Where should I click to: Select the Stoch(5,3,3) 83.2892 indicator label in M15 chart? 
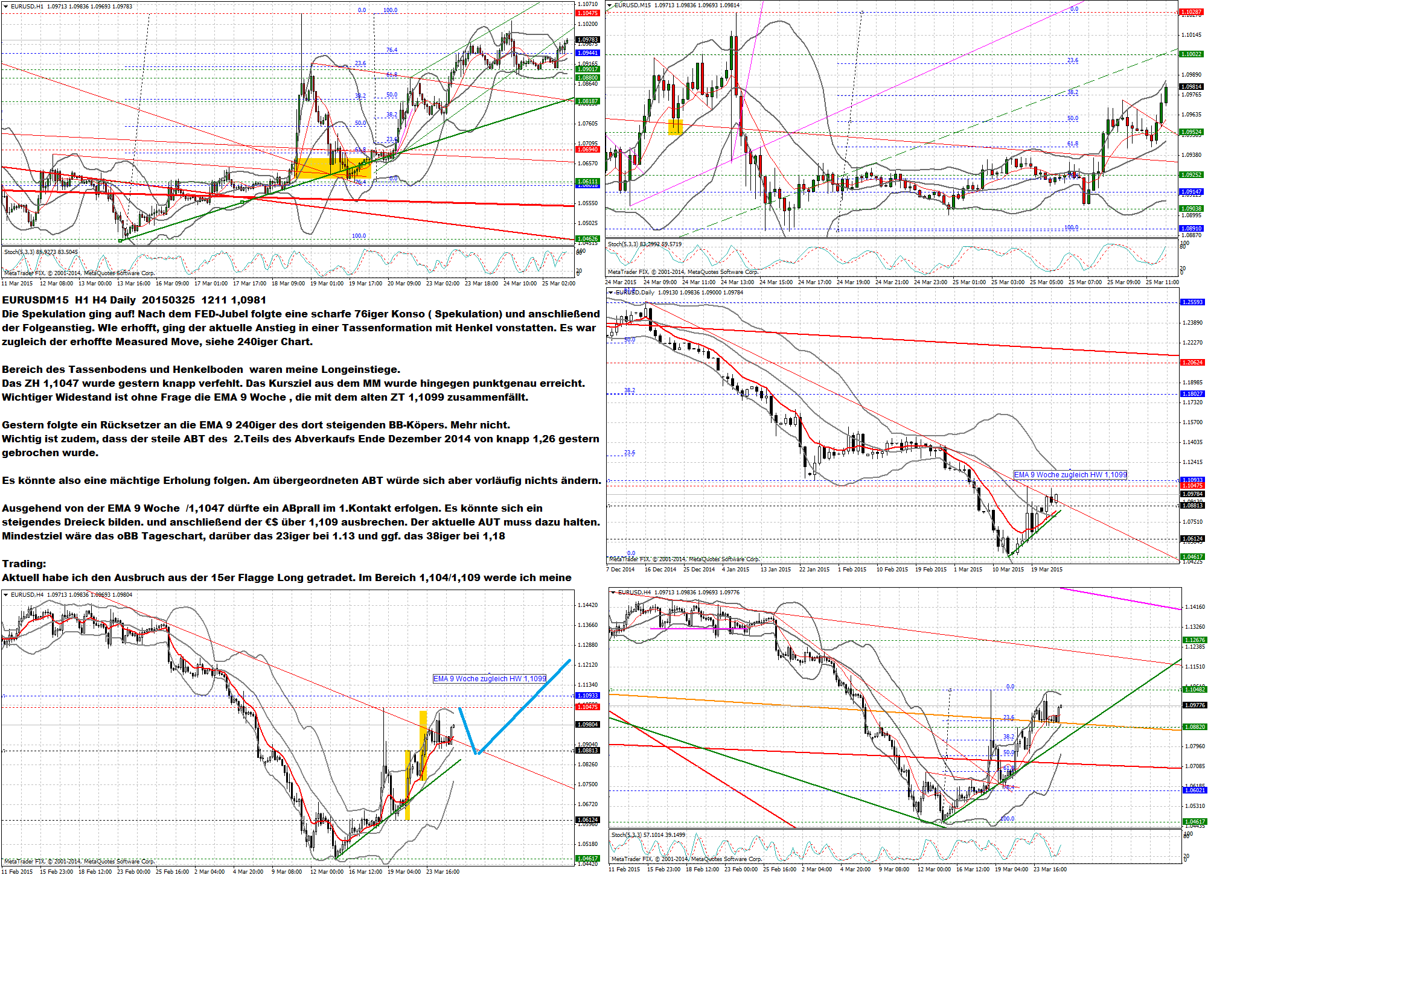pos(645,244)
